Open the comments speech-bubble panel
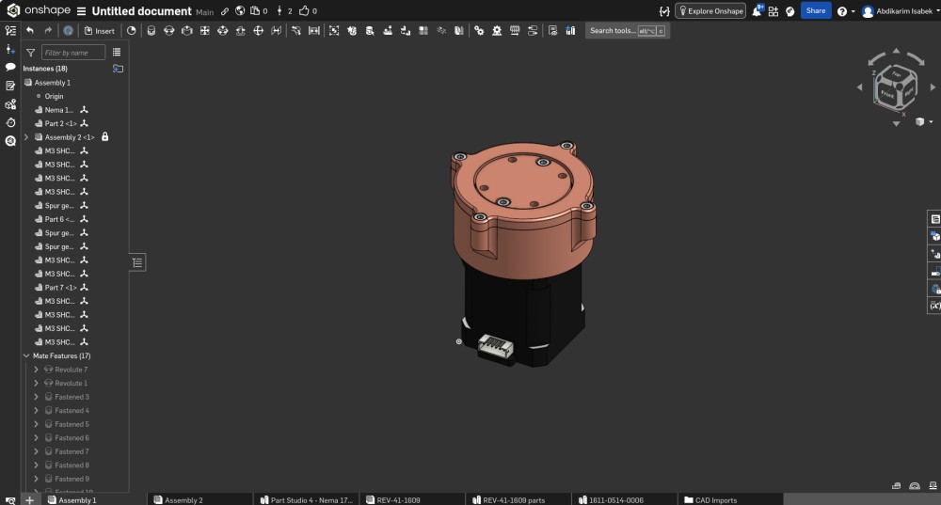 click(x=10, y=67)
